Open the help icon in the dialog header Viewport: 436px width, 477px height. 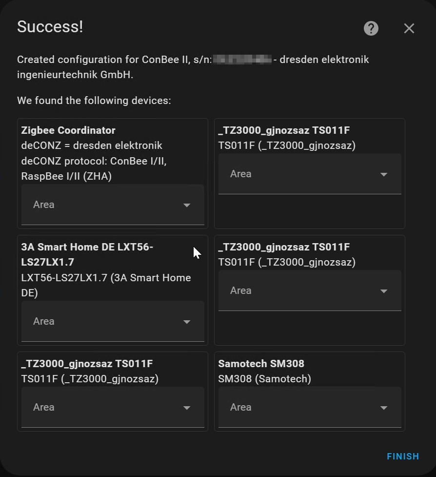[x=371, y=28]
